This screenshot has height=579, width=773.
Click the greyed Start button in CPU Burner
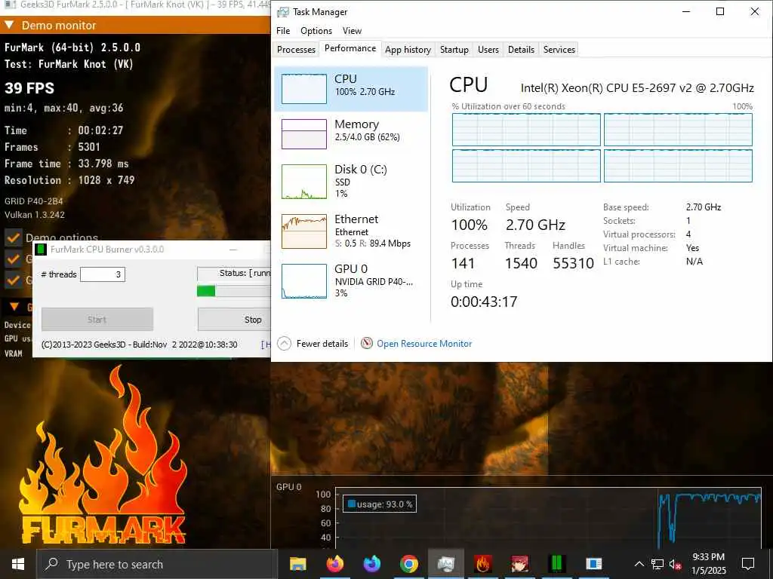click(x=97, y=320)
